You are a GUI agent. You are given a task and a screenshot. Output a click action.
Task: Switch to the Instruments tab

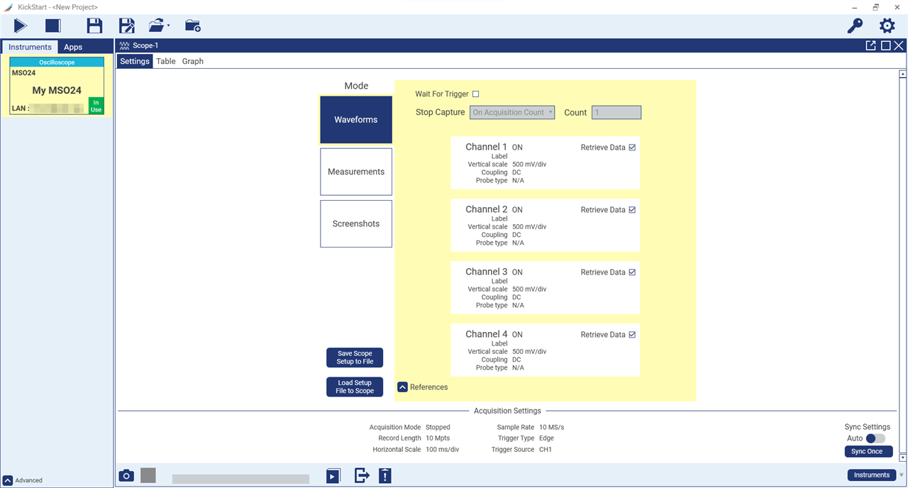coord(30,47)
